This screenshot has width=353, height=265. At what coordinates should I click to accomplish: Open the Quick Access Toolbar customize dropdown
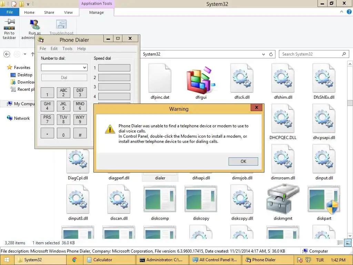click(x=28, y=4)
